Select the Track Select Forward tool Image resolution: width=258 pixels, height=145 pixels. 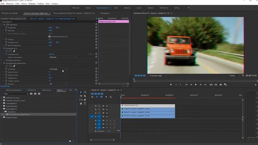(x=85, y=92)
